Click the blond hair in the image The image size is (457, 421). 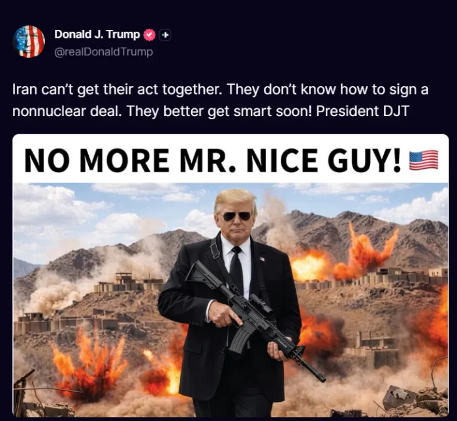tap(234, 199)
